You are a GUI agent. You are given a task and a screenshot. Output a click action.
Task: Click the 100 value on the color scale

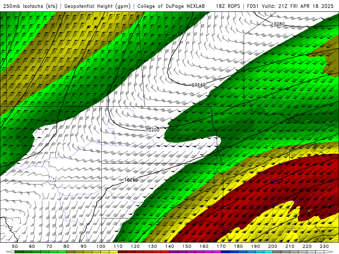(x=101, y=246)
